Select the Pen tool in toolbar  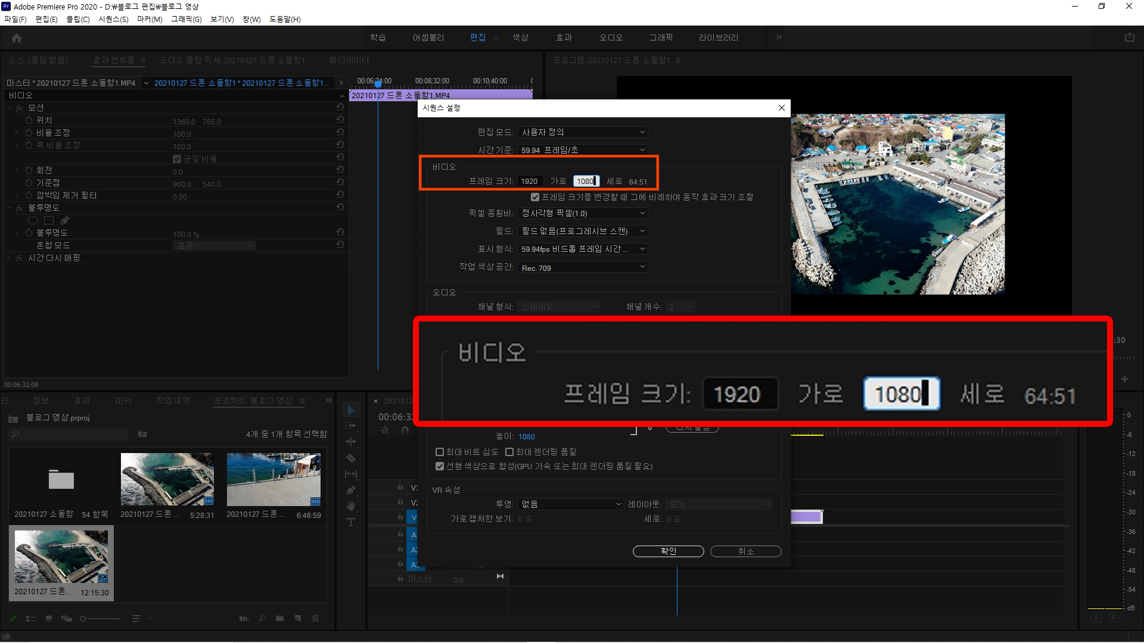click(351, 491)
